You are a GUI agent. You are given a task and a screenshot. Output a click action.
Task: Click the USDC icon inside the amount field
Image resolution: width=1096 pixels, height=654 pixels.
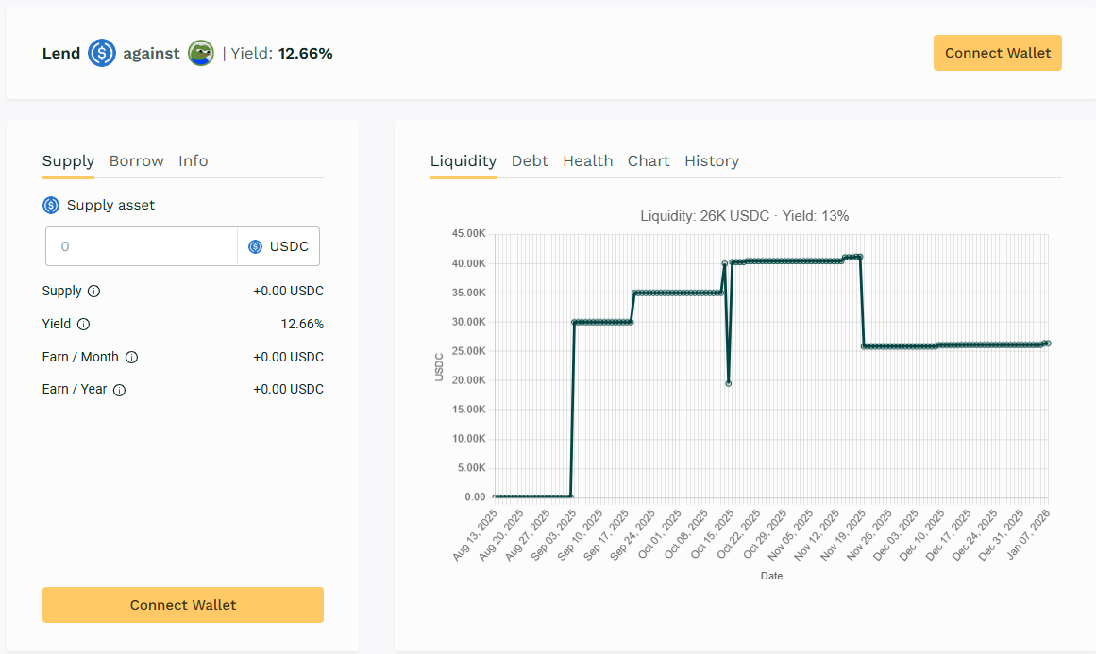tap(255, 247)
